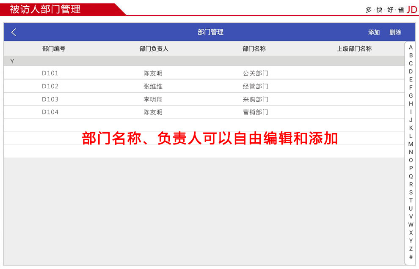Image resolution: width=419 pixels, height=269 pixels.
Task: Click the 部门负责人 column header
Action: pyautogui.click(x=154, y=49)
